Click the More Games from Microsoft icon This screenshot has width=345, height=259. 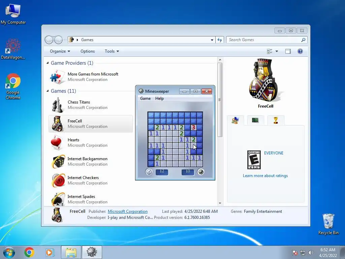pos(57,77)
